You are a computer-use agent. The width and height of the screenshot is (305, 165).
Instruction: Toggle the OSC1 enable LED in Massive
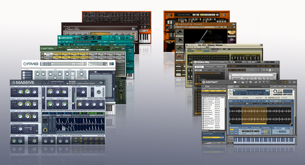11,86
